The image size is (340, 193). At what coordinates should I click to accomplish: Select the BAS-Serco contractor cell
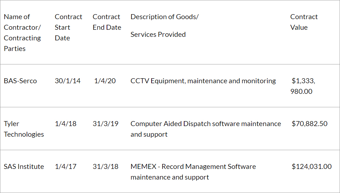[x=20, y=81]
